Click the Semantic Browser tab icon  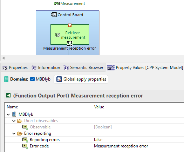(66, 68)
